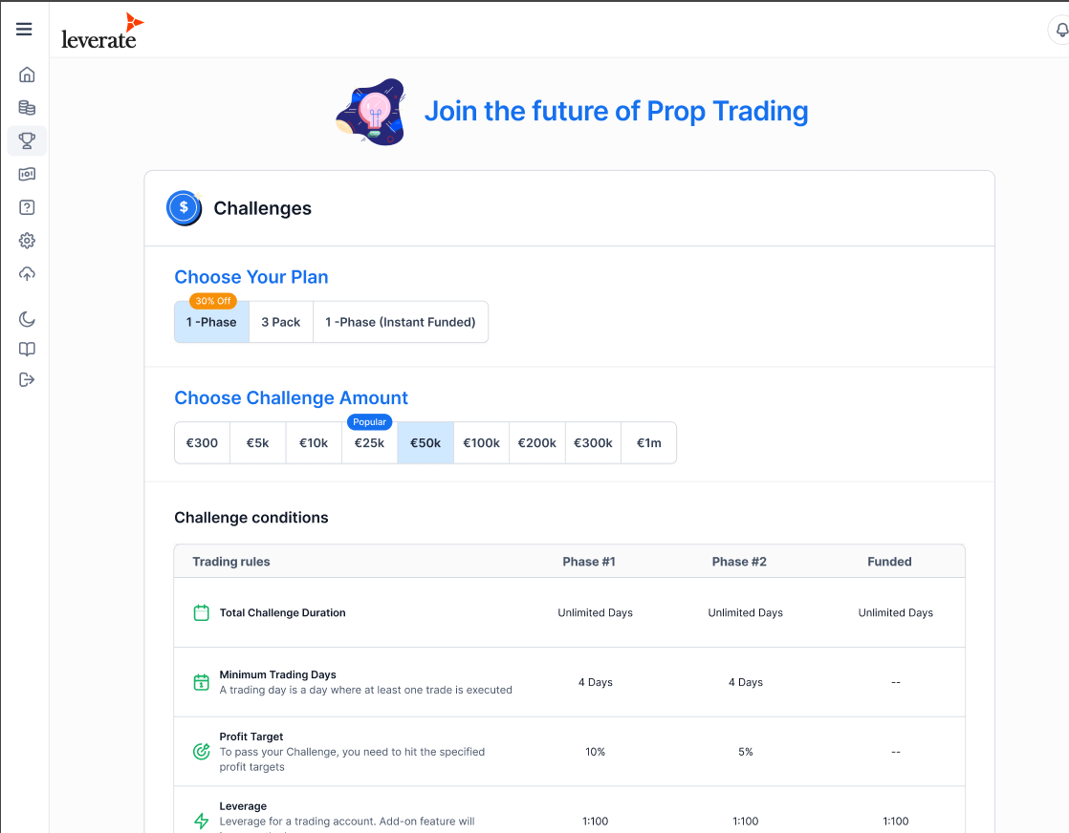Click the logout arrow icon
The image size is (1069, 833).
tap(27, 379)
